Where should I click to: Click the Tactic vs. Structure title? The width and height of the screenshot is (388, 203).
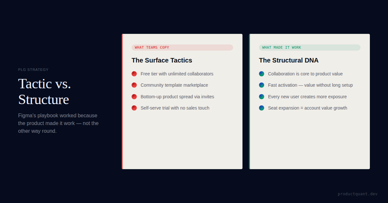click(x=44, y=92)
